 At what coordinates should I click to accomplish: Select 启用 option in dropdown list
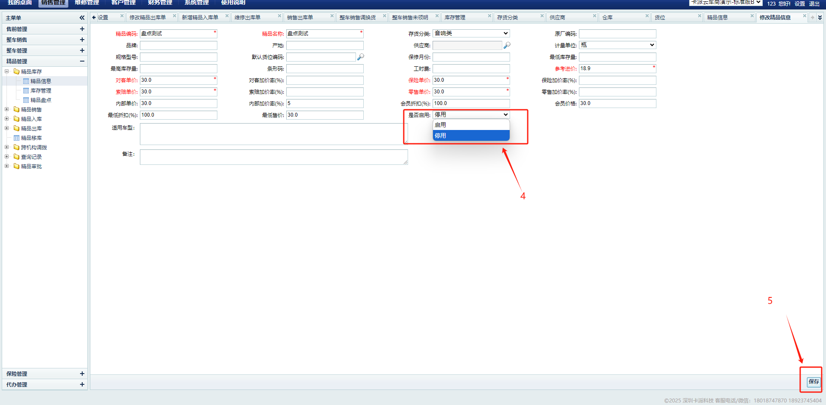pyautogui.click(x=470, y=125)
